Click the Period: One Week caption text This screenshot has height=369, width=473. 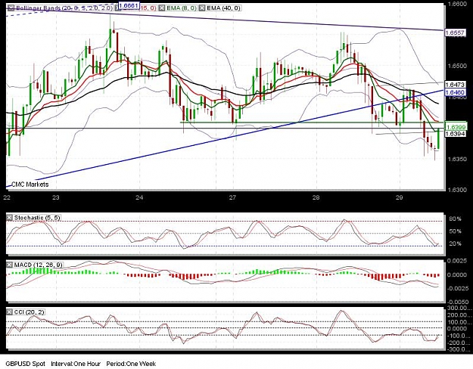point(131,364)
